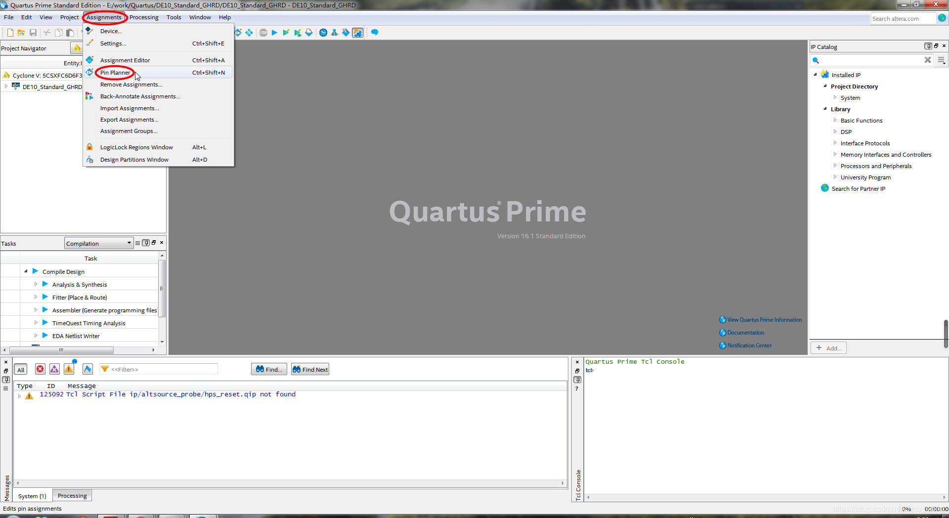The height and width of the screenshot is (518, 949).
Task: Choose Device... in the Assignments menu
Action: point(159,31)
